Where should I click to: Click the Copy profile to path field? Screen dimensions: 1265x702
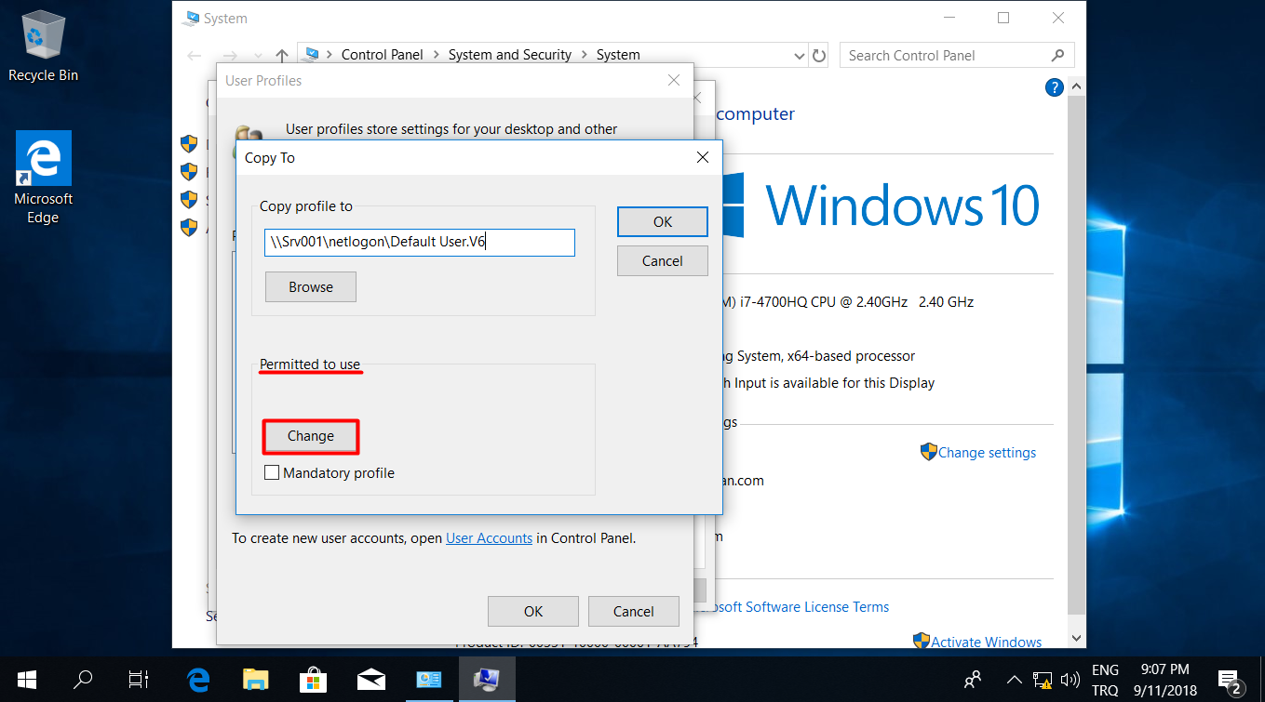point(420,243)
